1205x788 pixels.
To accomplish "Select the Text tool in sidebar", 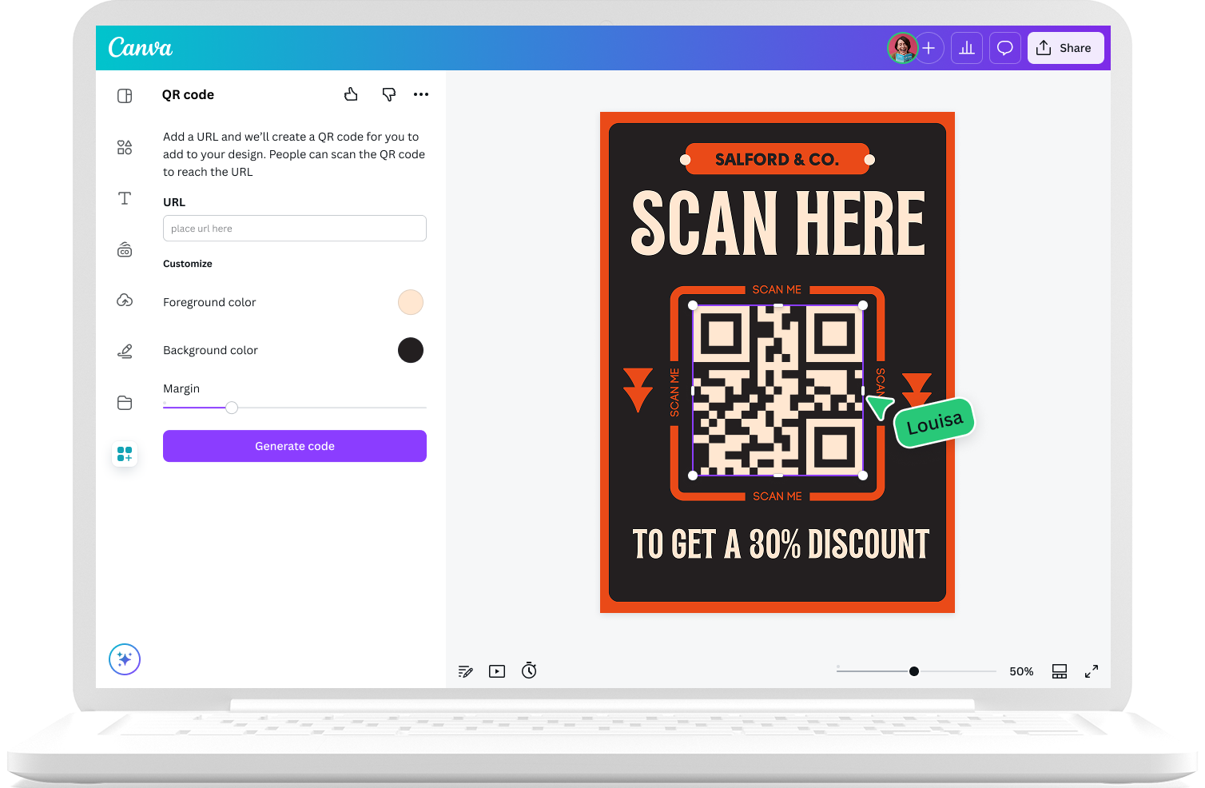I will pos(125,198).
